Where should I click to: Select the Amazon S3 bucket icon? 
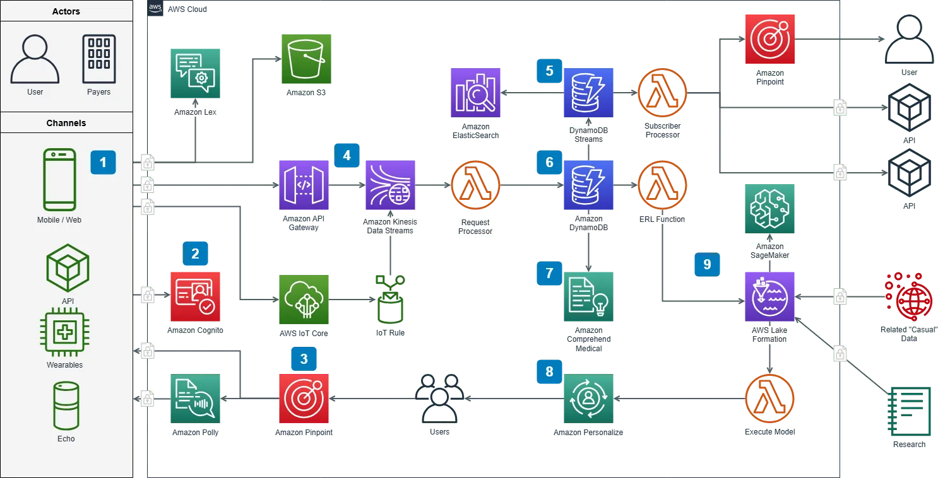306,59
